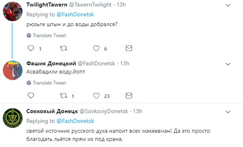View TwilightTawern's profile avatar

(13, 11)
